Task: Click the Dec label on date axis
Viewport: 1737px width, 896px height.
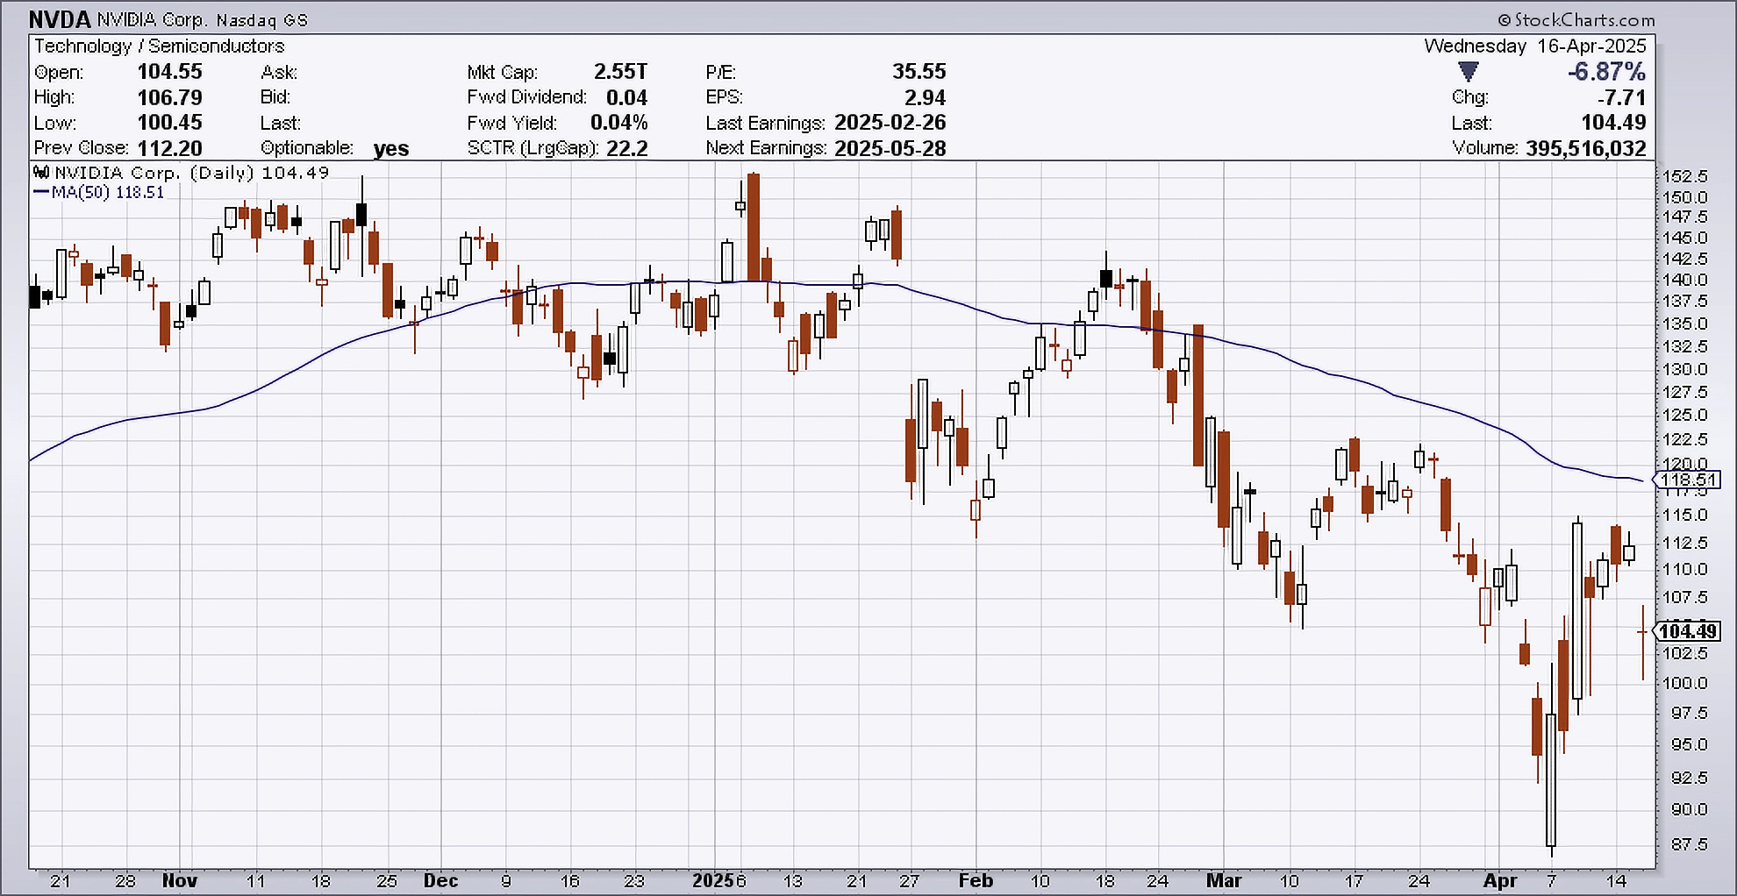Action: point(440,881)
